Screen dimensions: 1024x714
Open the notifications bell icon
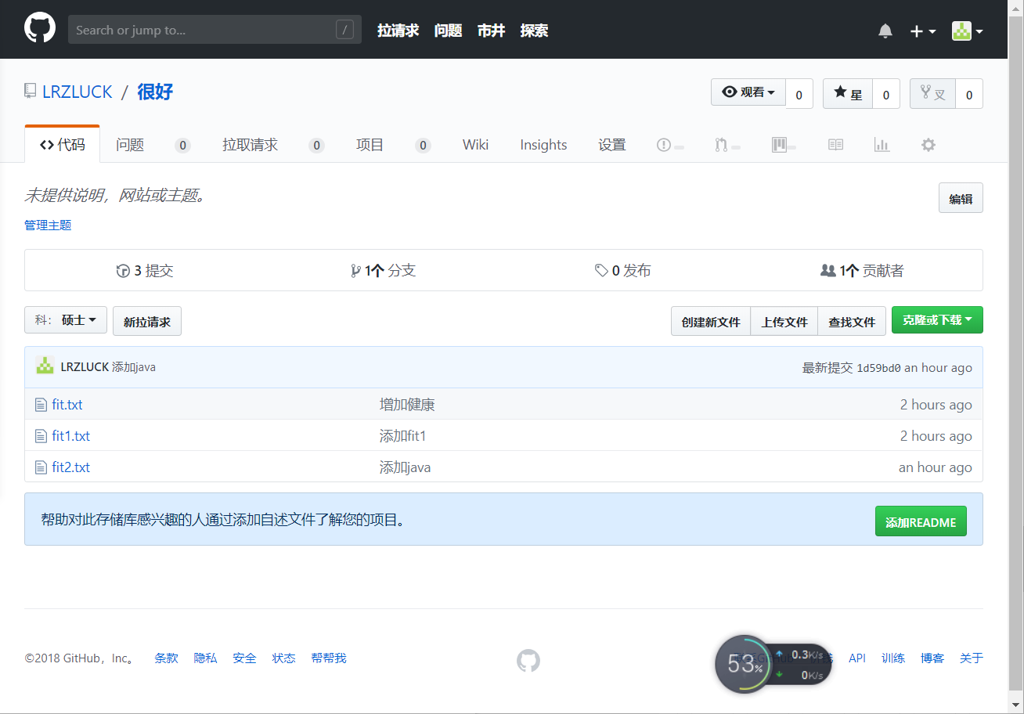point(885,31)
